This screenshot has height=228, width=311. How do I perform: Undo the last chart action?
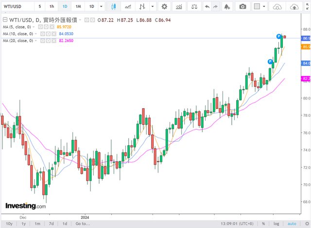(x=207, y=7)
